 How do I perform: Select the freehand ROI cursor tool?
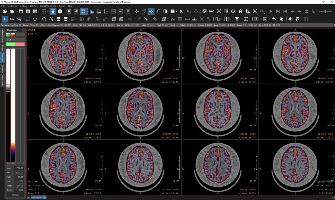click(x=51, y=19)
